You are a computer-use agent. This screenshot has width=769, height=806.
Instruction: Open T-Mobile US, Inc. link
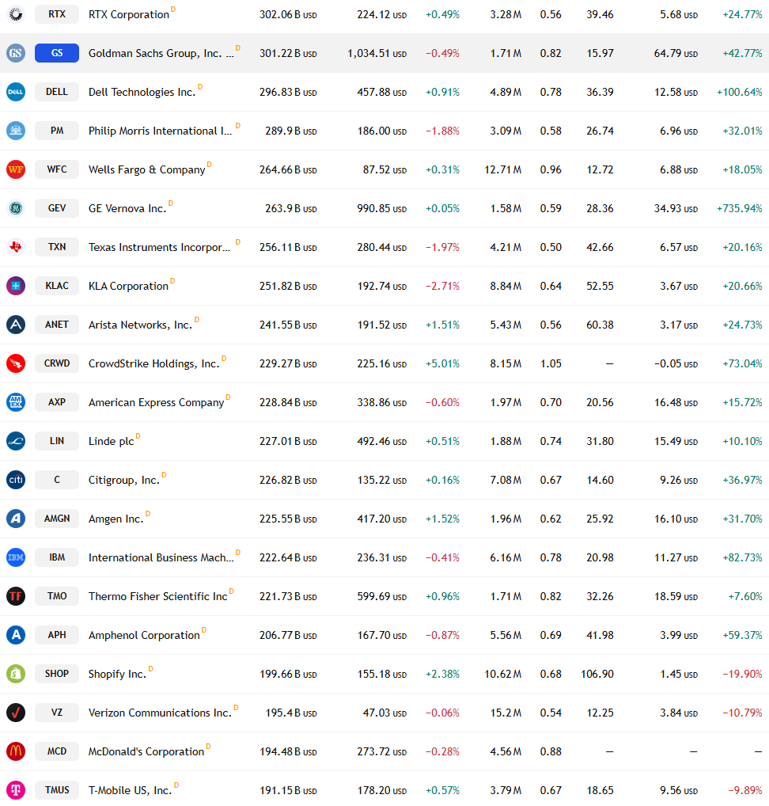tap(131, 790)
